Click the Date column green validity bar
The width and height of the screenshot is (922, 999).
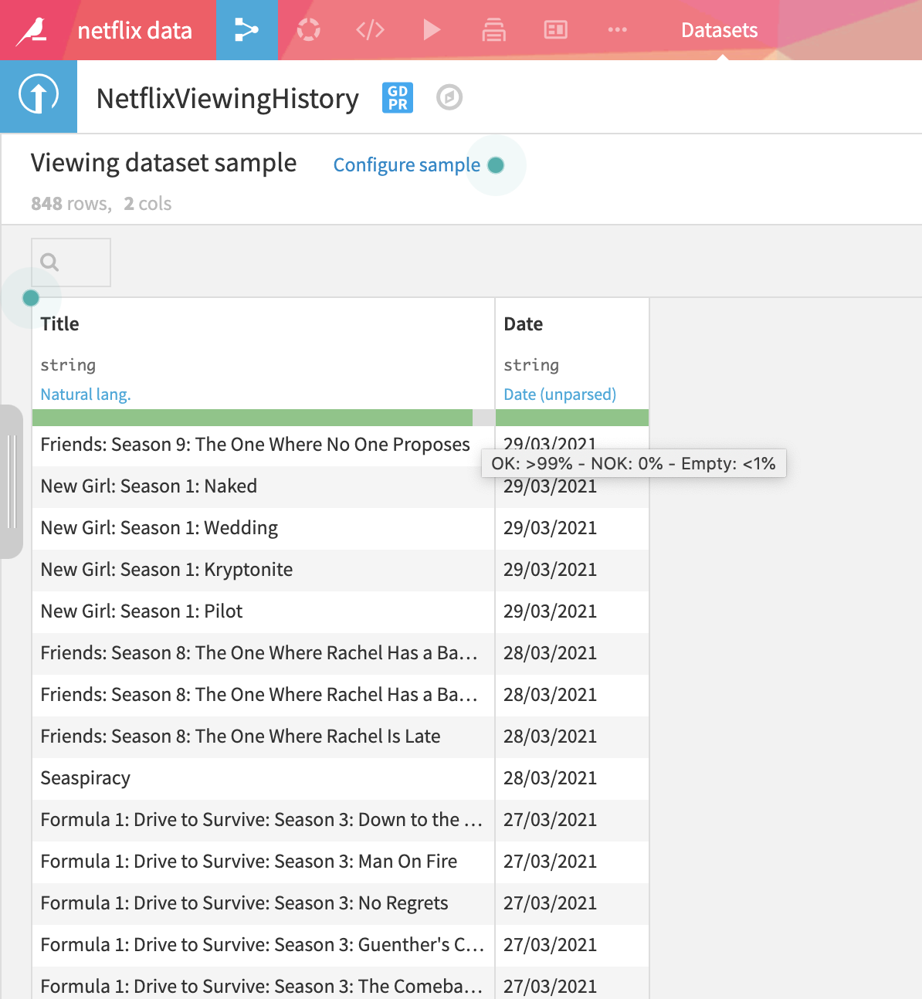(572, 418)
